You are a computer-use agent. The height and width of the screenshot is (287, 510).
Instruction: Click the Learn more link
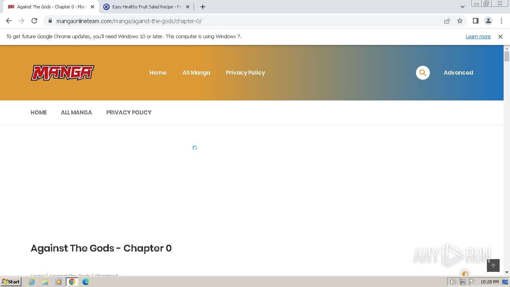pos(478,36)
